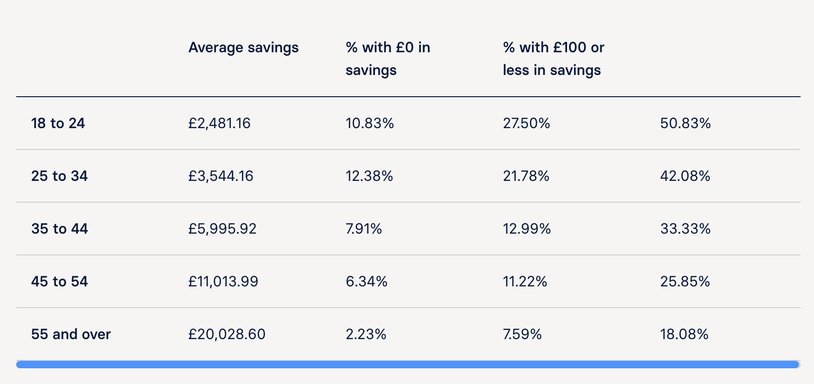Select the "18 to 24" row label
Viewport: 814px width, 384px height.
[x=58, y=124]
